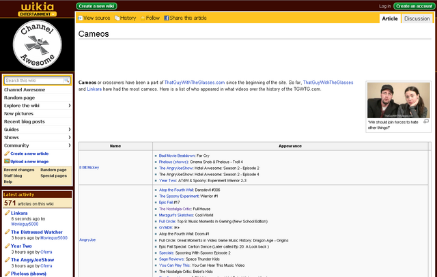Click the Follow star icon
This screenshot has width=437, height=277.
(143, 18)
